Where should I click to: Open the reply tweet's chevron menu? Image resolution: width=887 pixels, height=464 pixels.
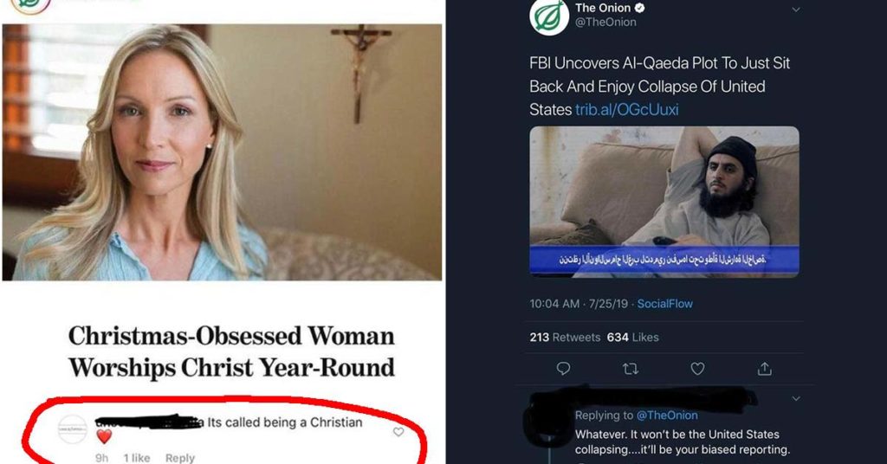click(796, 398)
